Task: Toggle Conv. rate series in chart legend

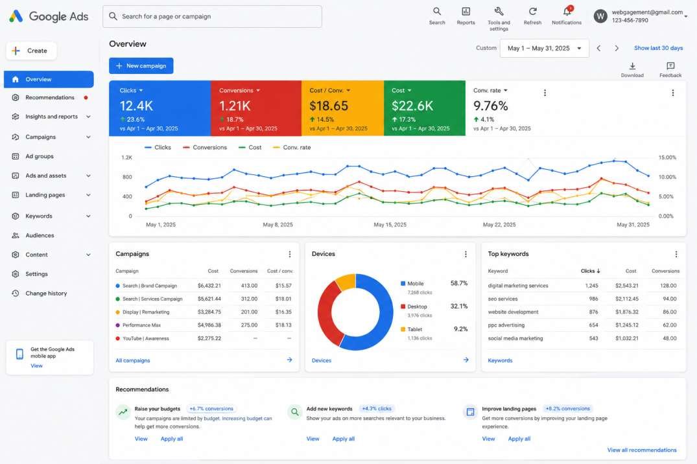Action: coord(292,148)
